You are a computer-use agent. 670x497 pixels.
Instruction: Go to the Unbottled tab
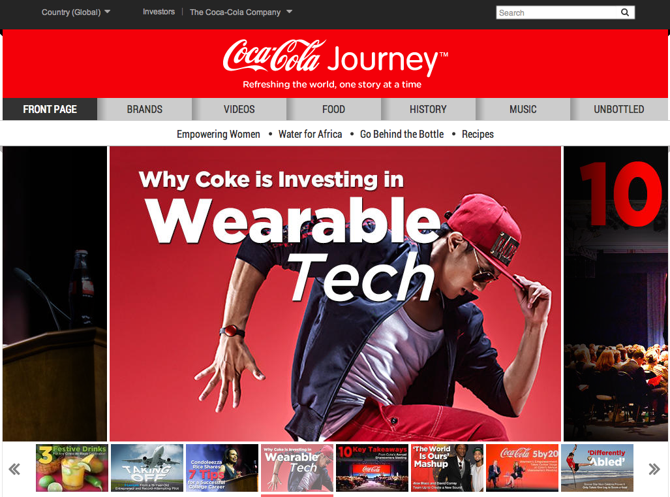click(x=618, y=109)
